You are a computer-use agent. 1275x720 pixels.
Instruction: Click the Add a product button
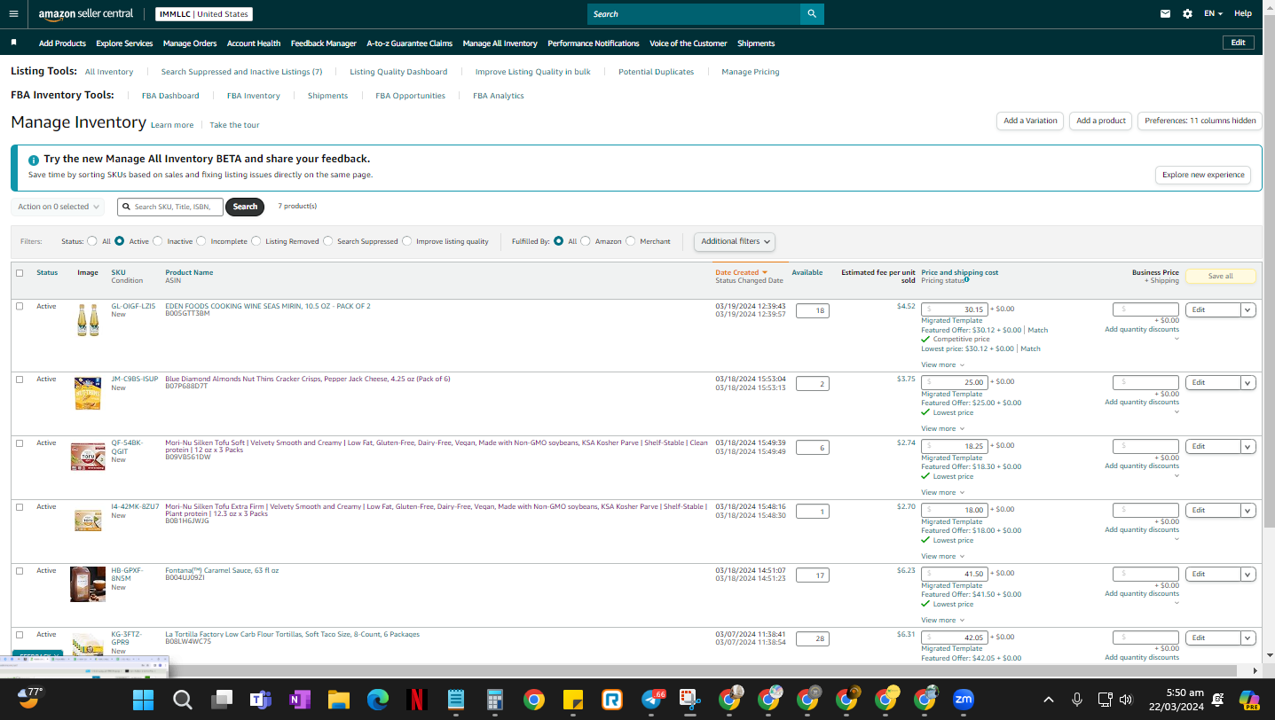(x=1101, y=121)
